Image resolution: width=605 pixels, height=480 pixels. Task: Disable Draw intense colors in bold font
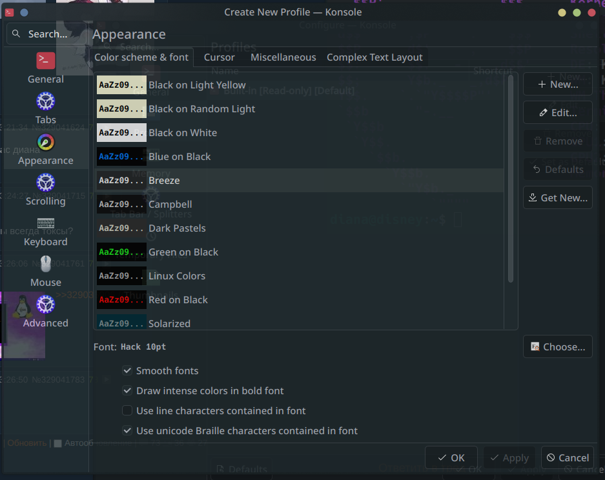coord(127,391)
